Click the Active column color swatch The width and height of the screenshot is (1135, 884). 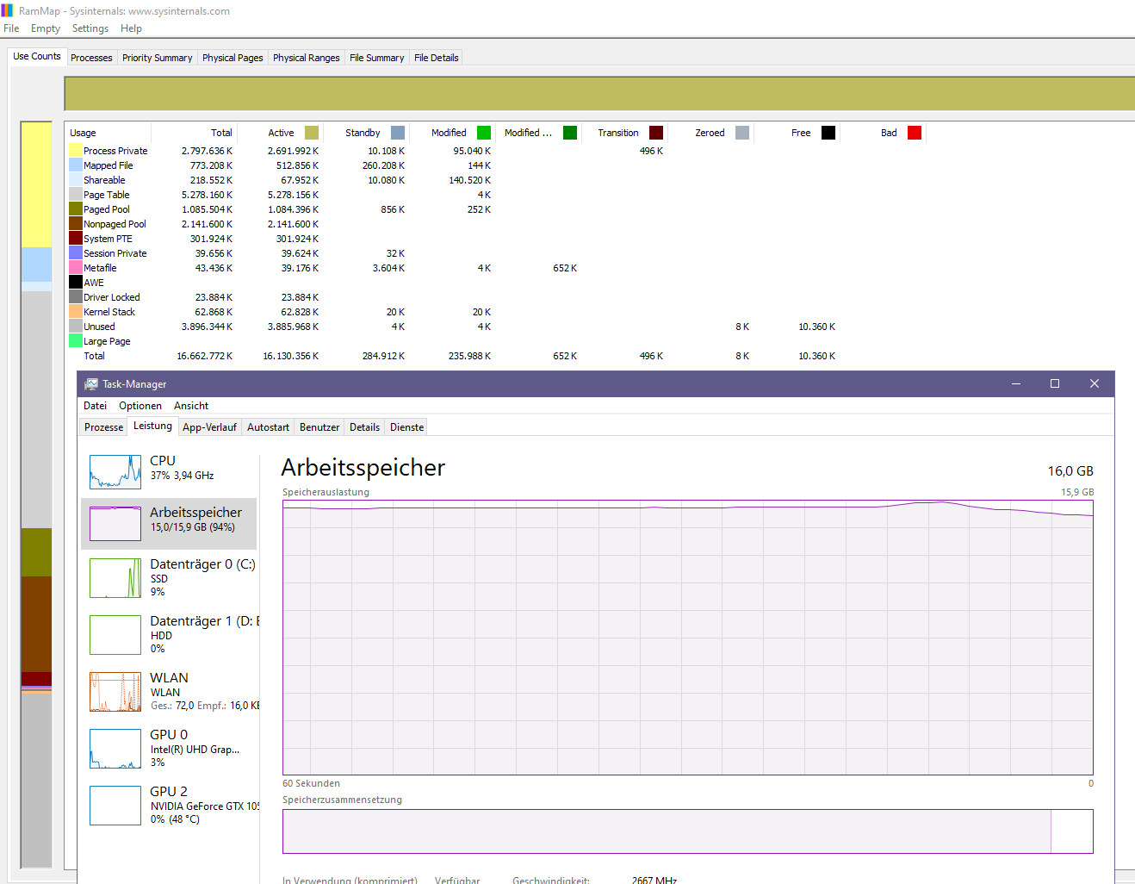pos(312,133)
